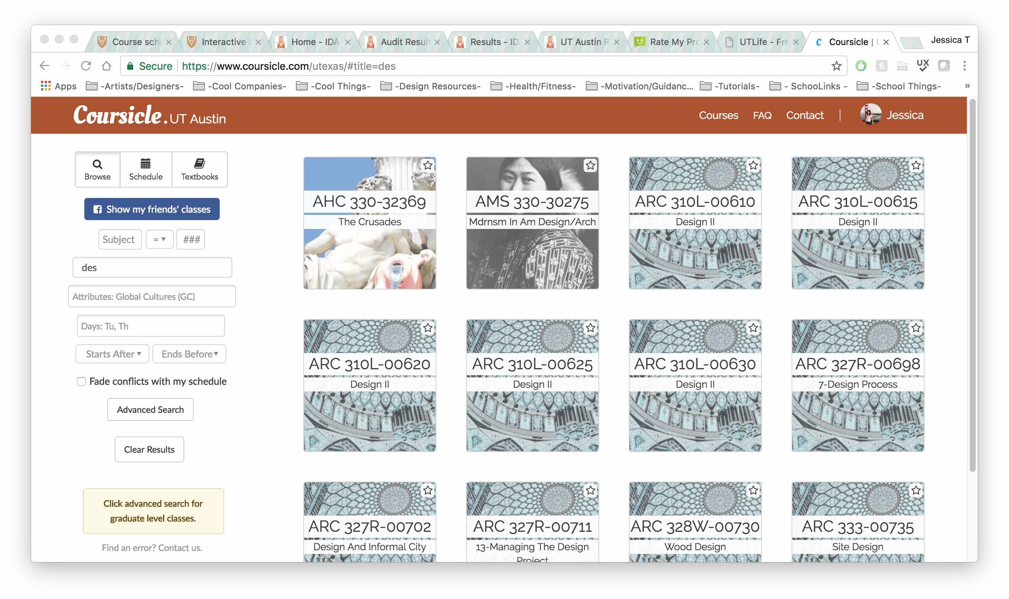Focus the title search field containing des
Image resolution: width=1009 pixels, height=599 pixels.
coord(152,268)
